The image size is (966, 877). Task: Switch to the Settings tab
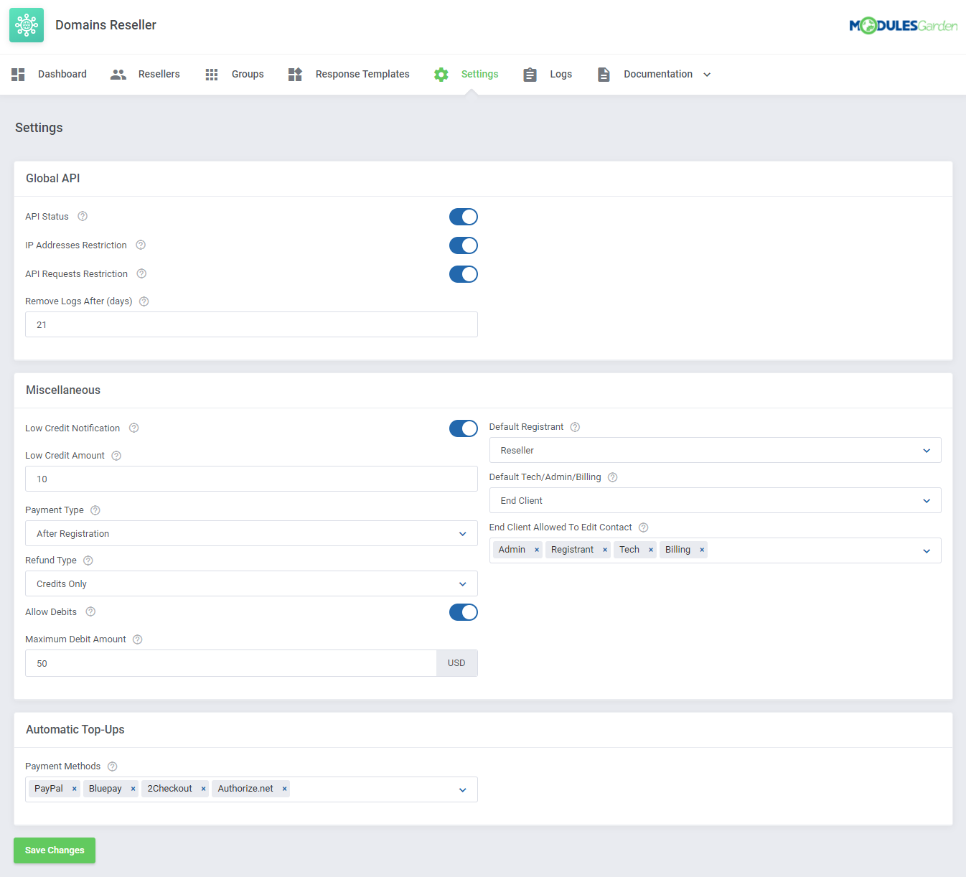click(x=479, y=74)
